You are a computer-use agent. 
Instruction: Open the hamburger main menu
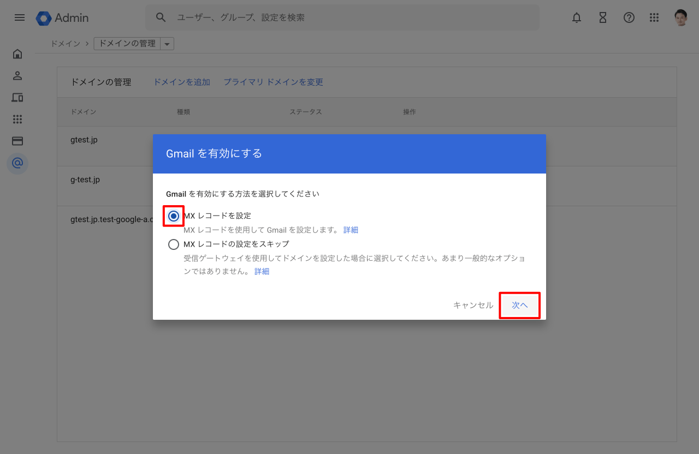20,17
